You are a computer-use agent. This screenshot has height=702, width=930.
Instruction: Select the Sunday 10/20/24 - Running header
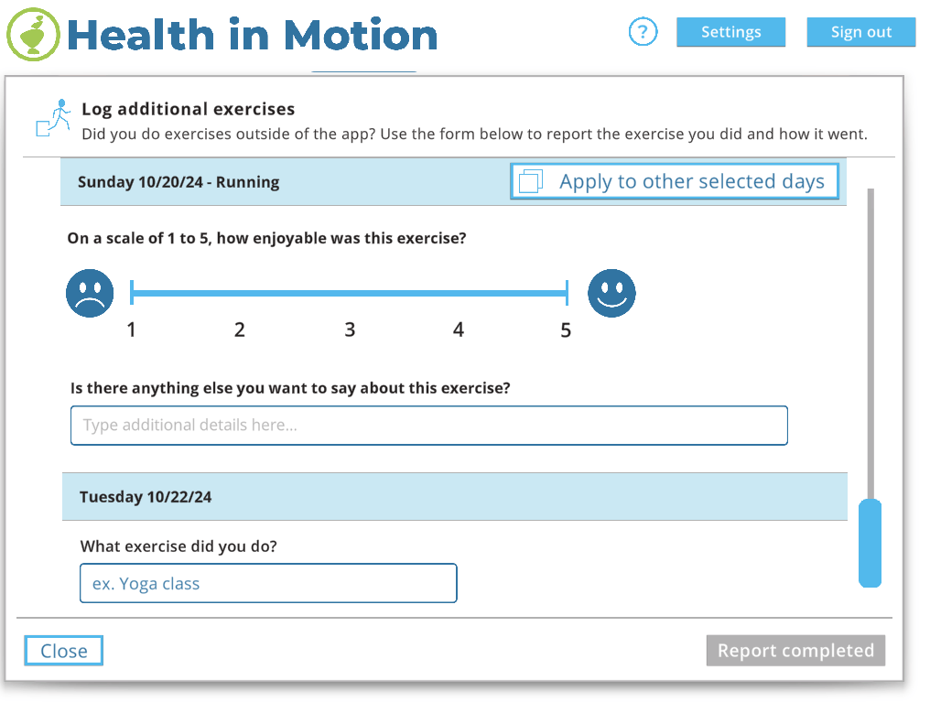click(178, 182)
